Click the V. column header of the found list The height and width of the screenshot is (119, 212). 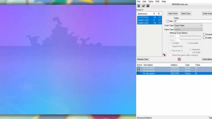tap(154, 14)
